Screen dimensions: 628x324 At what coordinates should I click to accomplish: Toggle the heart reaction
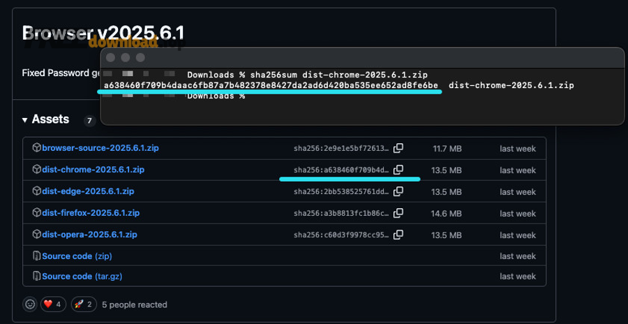(x=54, y=304)
